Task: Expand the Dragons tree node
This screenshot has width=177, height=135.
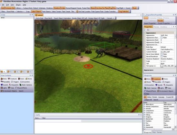Action: [x=144, y=117]
